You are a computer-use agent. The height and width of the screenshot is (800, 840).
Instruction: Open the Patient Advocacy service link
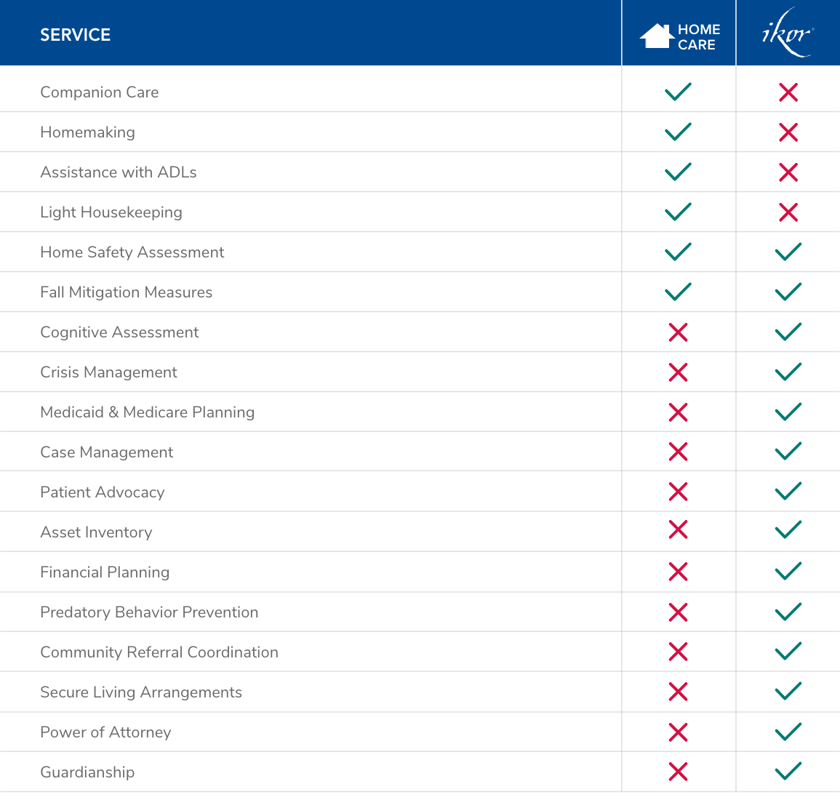click(102, 492)
